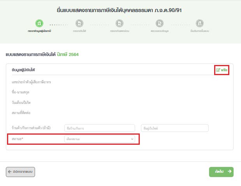This screenshot has height=186, width=241.
Task: Click the กรอกค่าลดหย่อน step label
Action: 120,31
